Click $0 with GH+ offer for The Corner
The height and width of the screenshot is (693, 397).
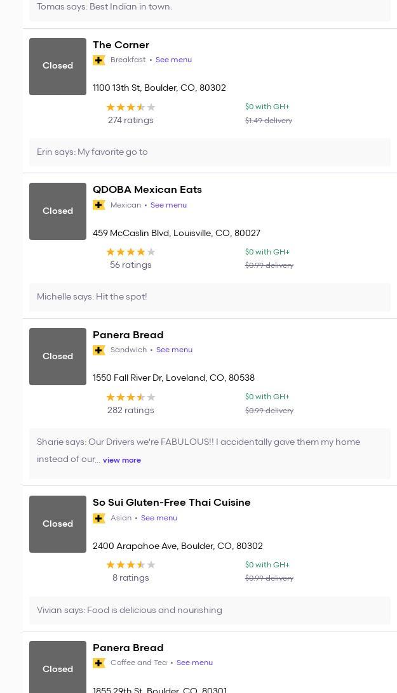coord(267,107)
